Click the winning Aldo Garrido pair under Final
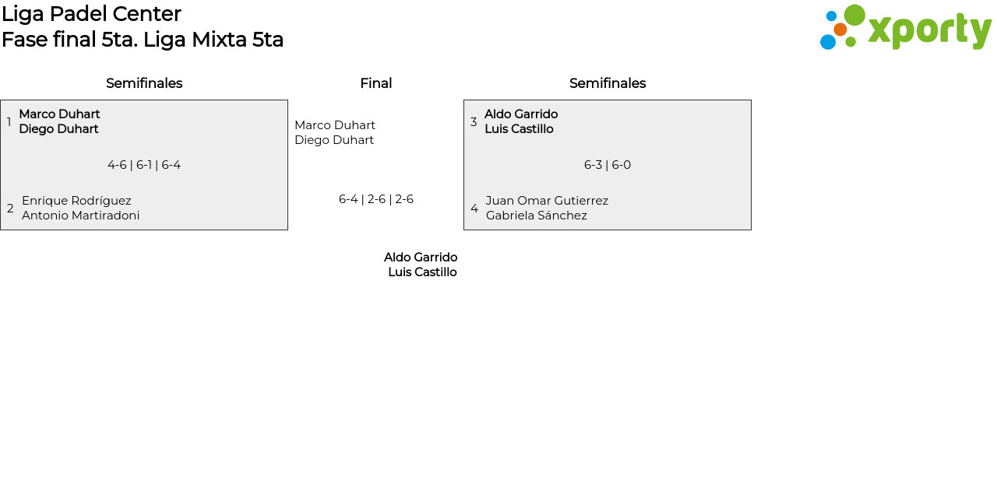Viewport: 997px width, 477px height. click(x=421, y=265)
